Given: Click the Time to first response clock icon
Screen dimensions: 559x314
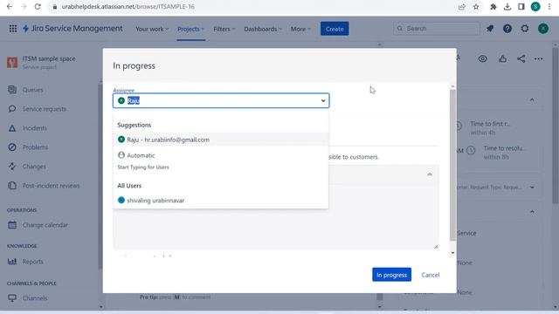Looking at the screenshot, I should [x=459, y=126].
